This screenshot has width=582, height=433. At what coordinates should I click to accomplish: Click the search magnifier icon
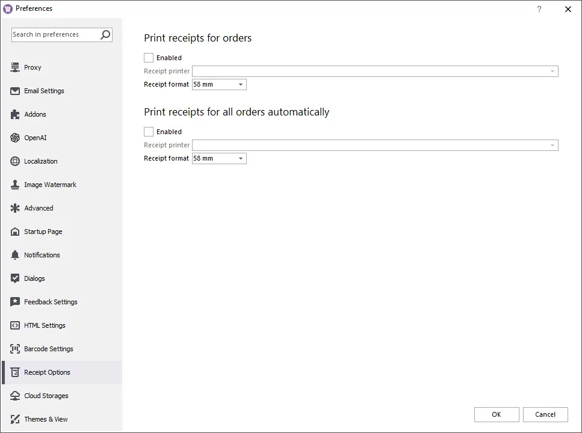[x=105, y=35]
